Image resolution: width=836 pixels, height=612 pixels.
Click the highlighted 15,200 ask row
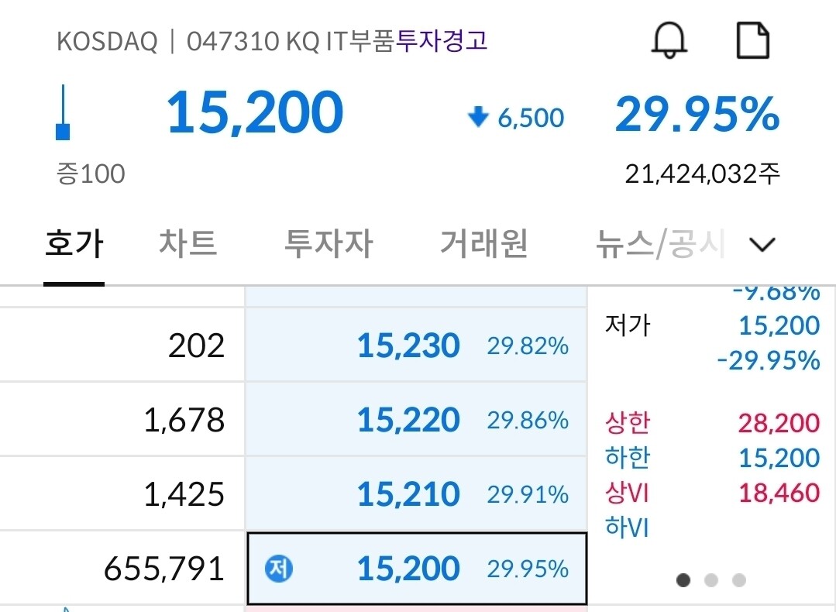tap(416, 568)
